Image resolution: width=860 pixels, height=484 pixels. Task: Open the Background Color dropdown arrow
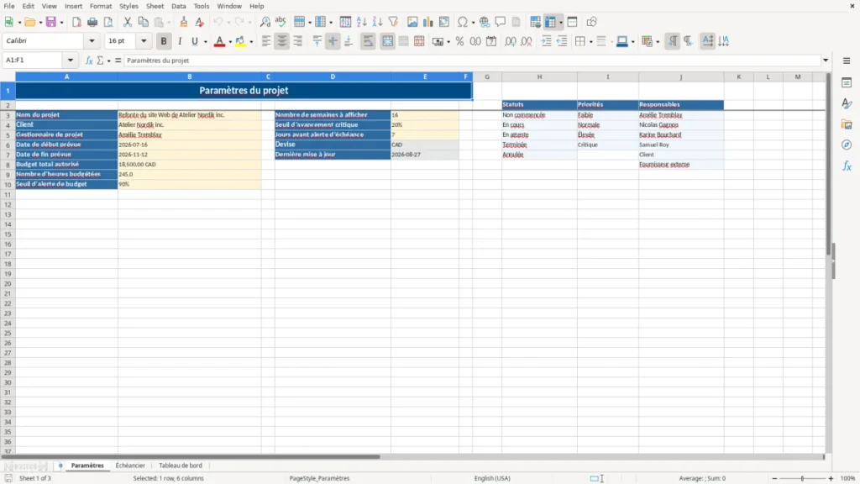[x=251, y=42]
